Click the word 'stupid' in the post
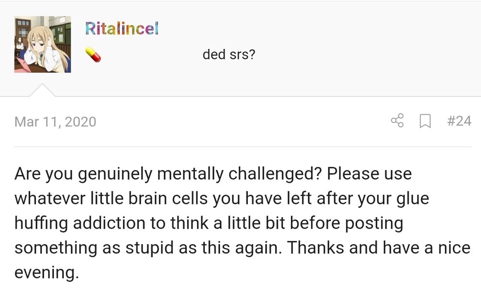This screenshot has width=481, height=294. pos(149,248)
